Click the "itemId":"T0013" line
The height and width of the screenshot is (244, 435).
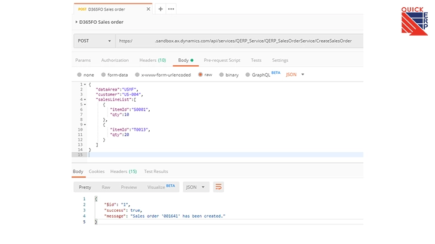130,130
